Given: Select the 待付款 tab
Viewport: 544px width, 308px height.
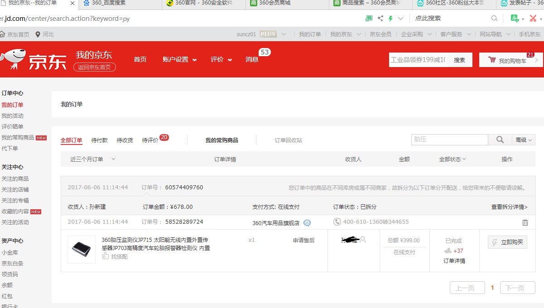Looking at the screenshot, I should [100, 140].
